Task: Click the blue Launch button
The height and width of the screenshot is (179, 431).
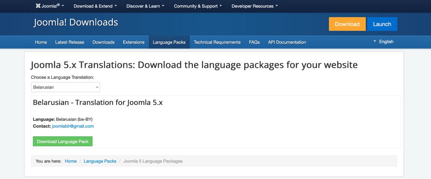Action: point(382,24)
